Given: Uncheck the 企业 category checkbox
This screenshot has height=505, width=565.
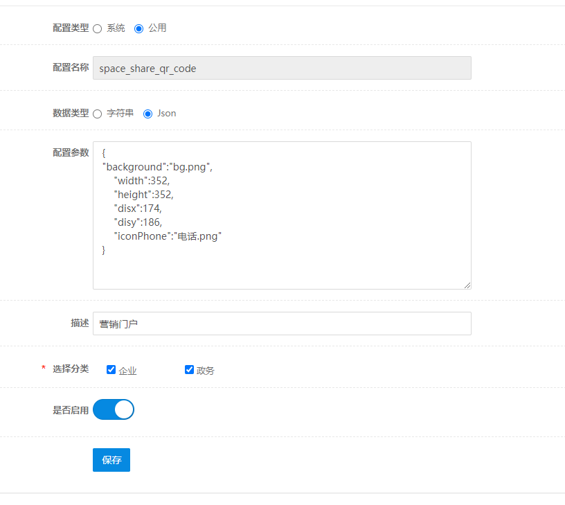Looking at the screenshot, I should (x=111, y=369).
